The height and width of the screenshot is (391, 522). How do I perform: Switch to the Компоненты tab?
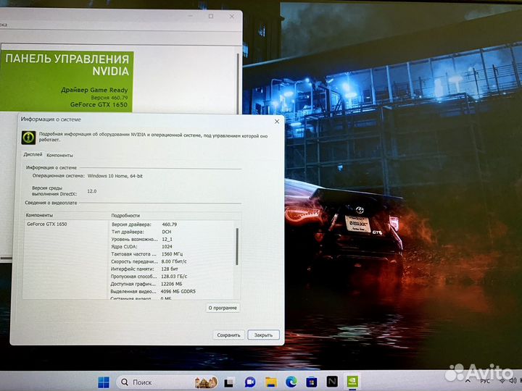59,155
